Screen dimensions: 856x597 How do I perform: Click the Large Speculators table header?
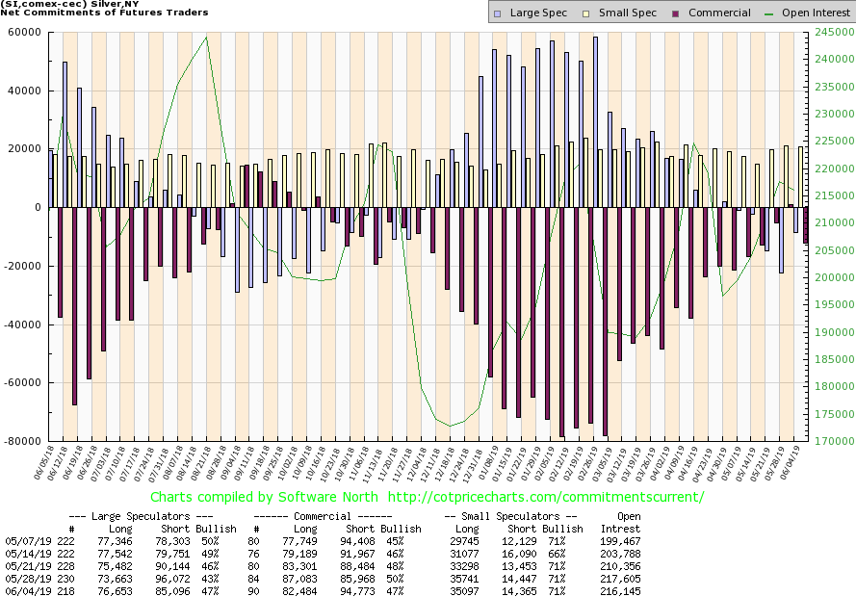(140, 517)
